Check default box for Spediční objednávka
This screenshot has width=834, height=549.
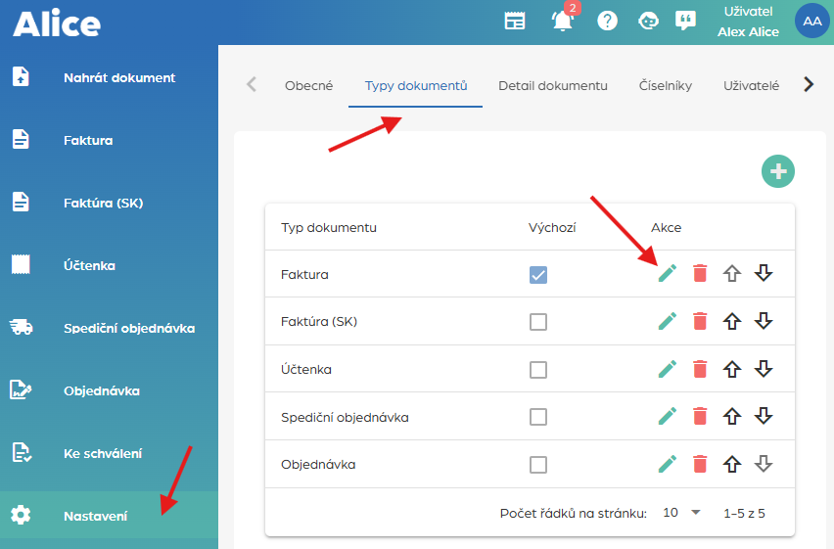(538, 417)
